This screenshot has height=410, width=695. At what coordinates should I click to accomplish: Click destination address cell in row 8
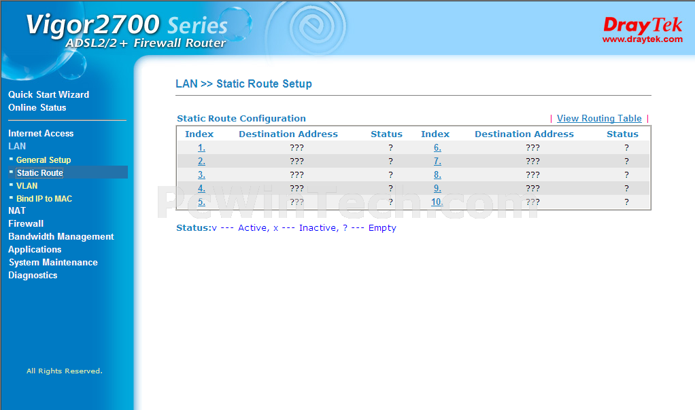click(532, 174)
